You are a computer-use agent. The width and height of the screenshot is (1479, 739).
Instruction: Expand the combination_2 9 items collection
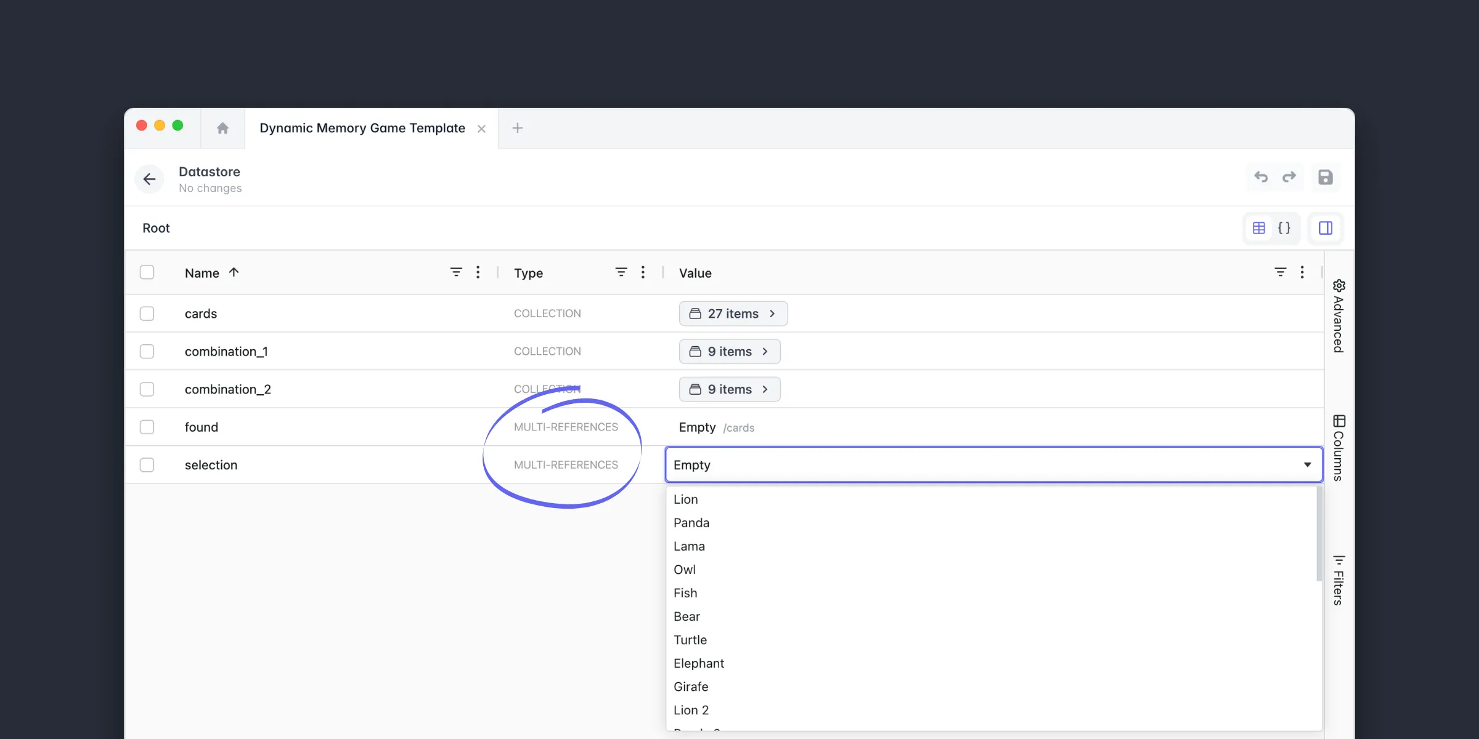(x=730, y=389)
